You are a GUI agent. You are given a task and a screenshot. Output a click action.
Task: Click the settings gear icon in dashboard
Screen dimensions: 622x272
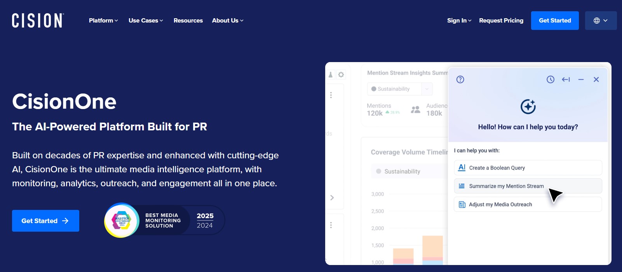[341, 74]
